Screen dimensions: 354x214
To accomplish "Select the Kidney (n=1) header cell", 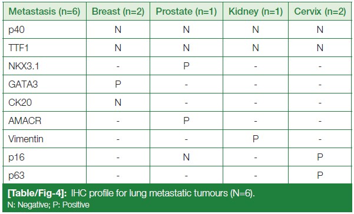I will 256,12.
